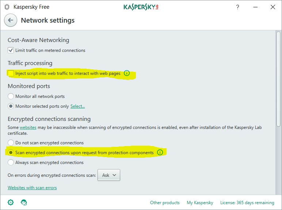
Task: Enable Inject script into web traffic
Action: point(11,73)
